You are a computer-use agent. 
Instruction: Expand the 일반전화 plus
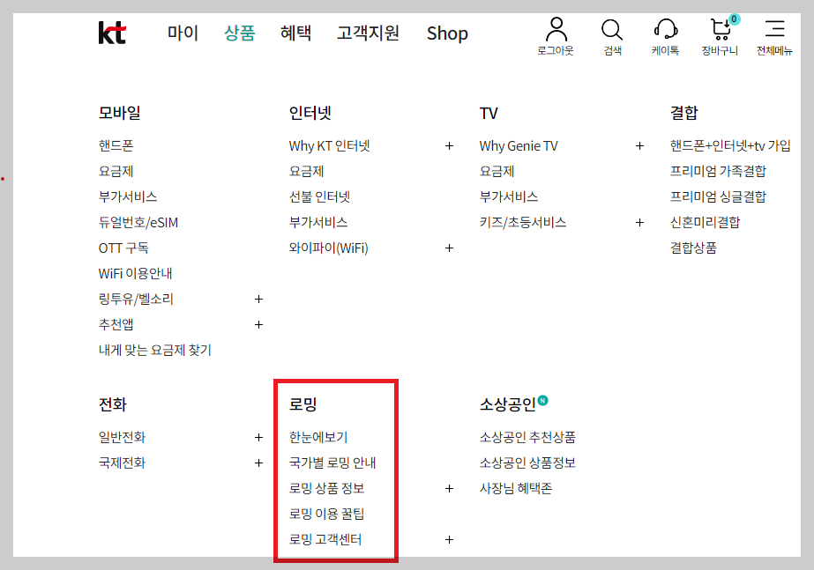(258, 438)
